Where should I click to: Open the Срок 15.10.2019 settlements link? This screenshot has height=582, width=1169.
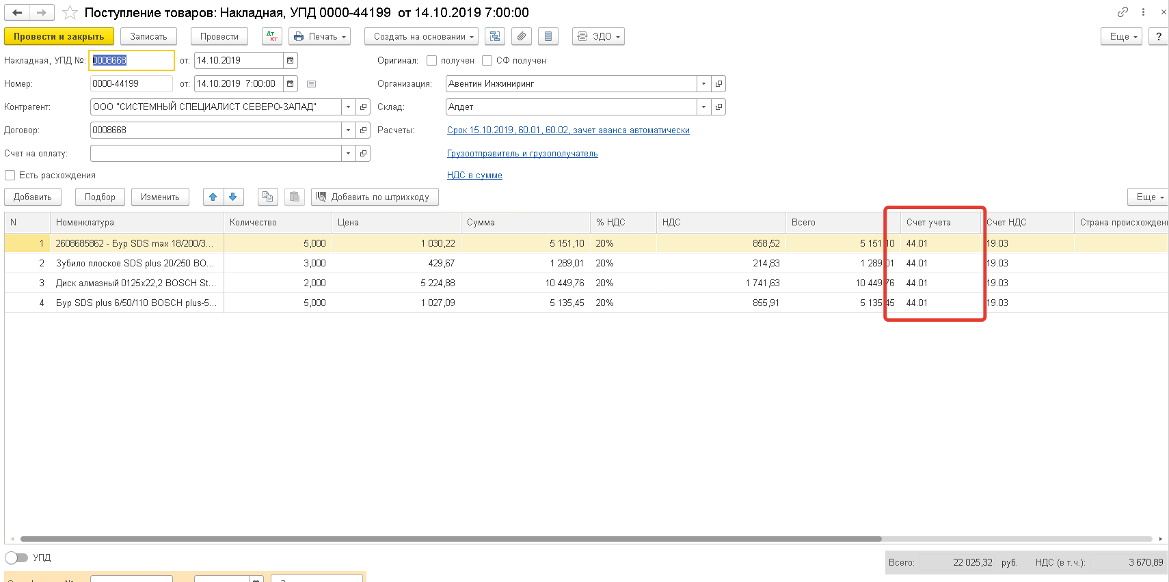coord(568,130)
